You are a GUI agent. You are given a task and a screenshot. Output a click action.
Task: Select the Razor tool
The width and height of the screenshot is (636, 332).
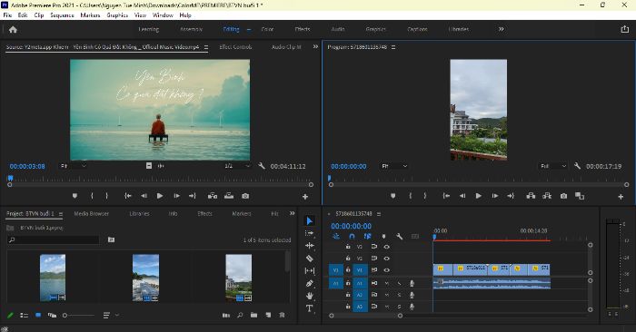point(310,259)
